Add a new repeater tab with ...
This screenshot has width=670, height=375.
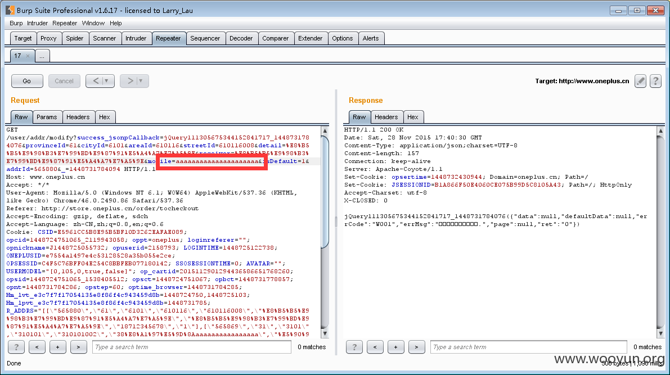(x=42, y=56)
